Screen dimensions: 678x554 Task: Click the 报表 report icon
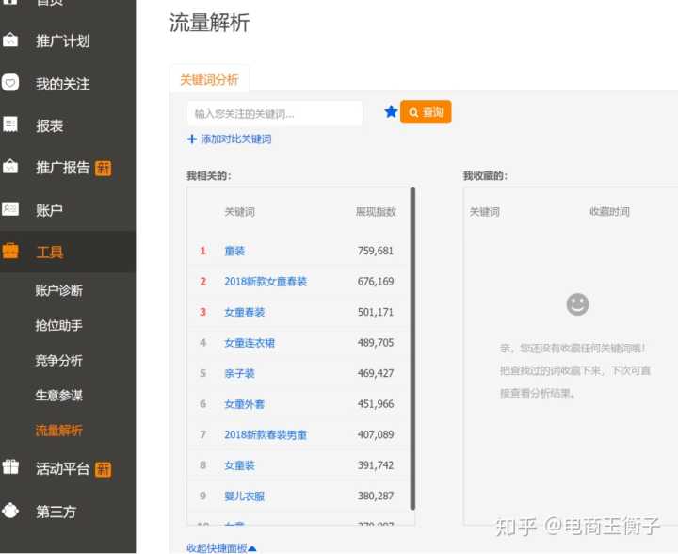[10, 124]
